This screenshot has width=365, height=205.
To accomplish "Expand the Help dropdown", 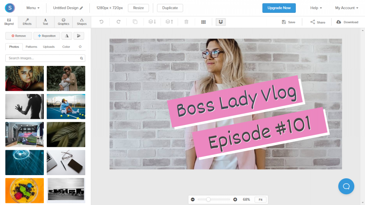I will [x=316, y=7].
